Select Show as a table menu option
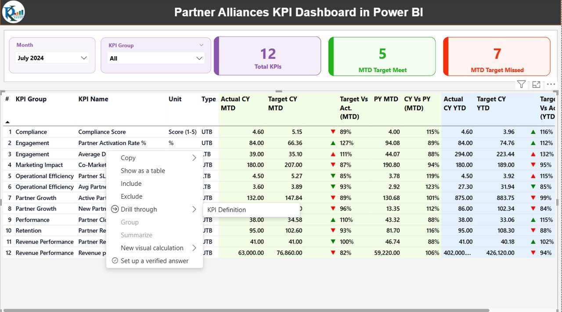Viewport: 562px width, 312px height. [x=143, y=171]
